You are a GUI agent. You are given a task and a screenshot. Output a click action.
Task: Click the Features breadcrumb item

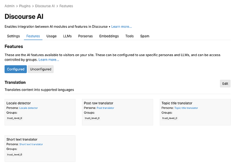[66, 6]
